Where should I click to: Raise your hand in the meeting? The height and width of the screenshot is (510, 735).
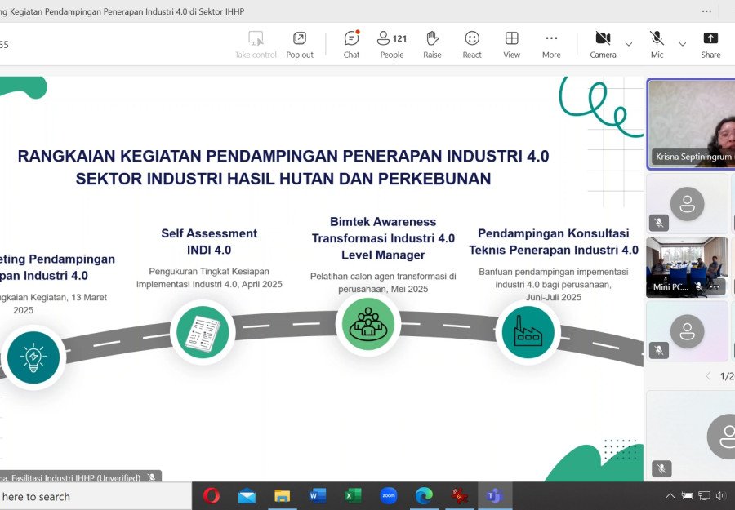pyautogui.click(x=432, y=45)
